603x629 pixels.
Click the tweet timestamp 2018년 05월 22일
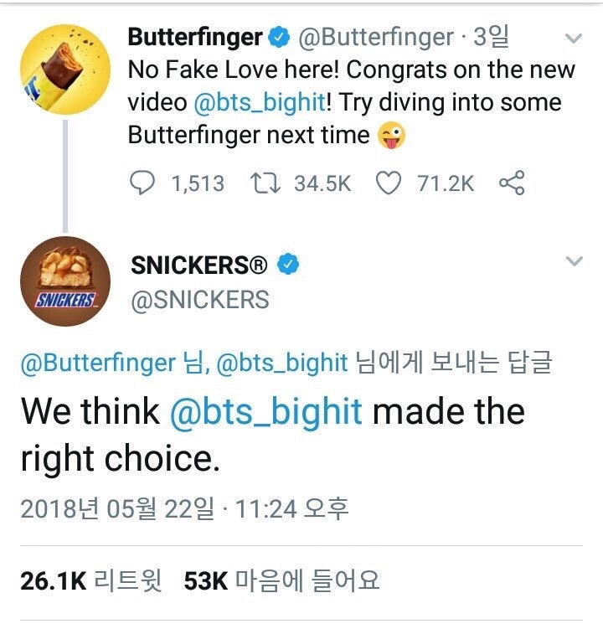[126, 508]
